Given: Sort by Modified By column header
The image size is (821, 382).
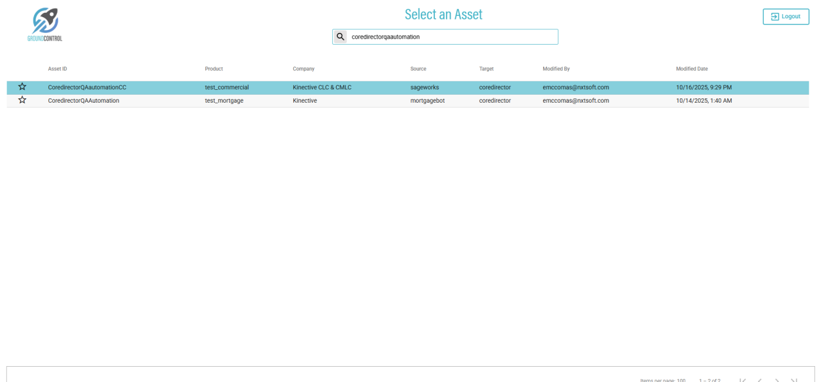Looking at the screenshot, I should pyautogui.click(x=556, y=69).
